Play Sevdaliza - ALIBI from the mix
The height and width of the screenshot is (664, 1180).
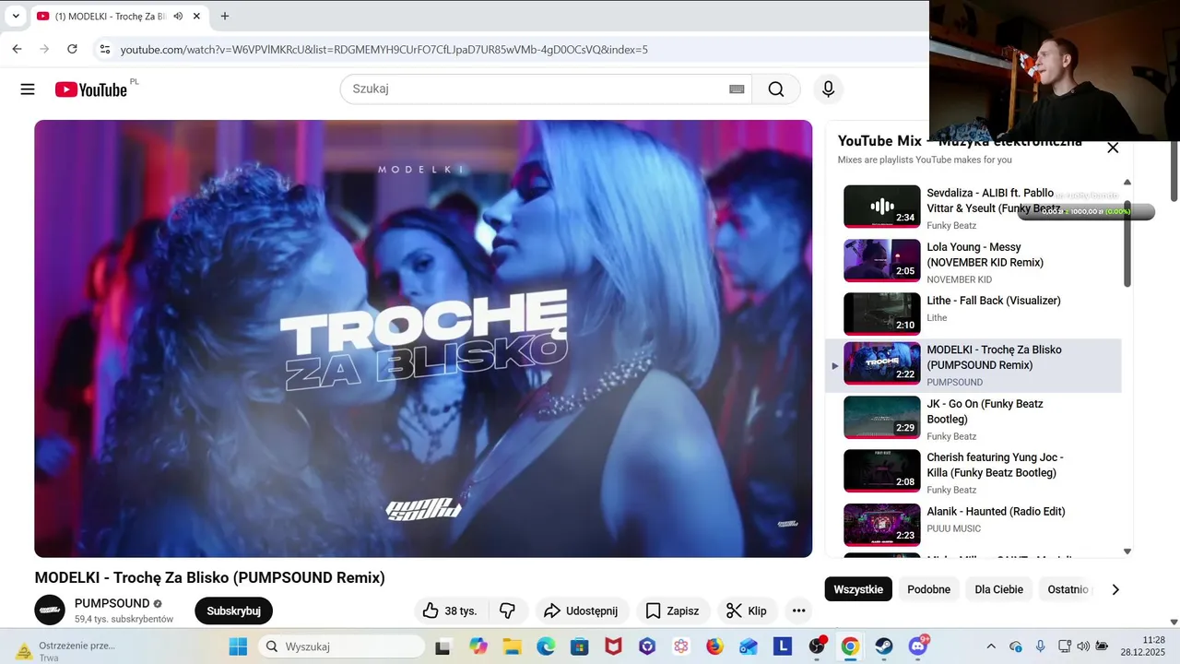[973, 207]
